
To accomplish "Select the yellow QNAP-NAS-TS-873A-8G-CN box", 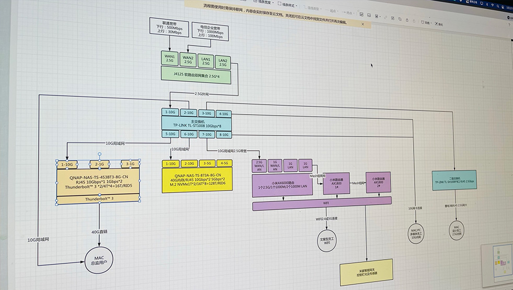I will tap(197, 180).
